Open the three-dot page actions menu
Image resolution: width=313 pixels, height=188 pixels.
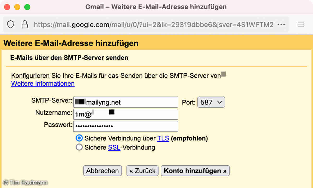pos(281,25)
